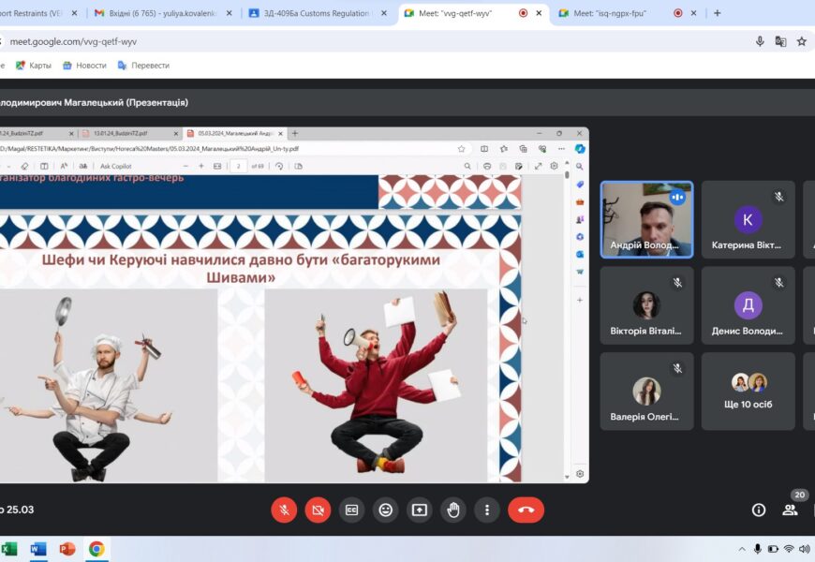
Task: Click the present screen button
Action: (x=419, y=510)
